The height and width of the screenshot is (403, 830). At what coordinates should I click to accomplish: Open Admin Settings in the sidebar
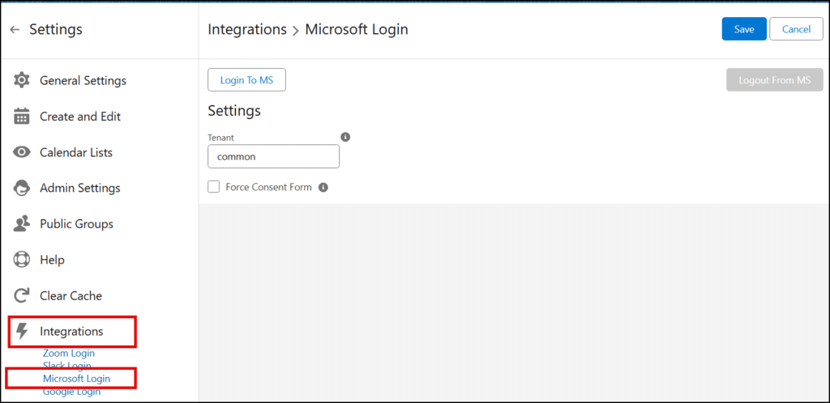click(79, 189)
